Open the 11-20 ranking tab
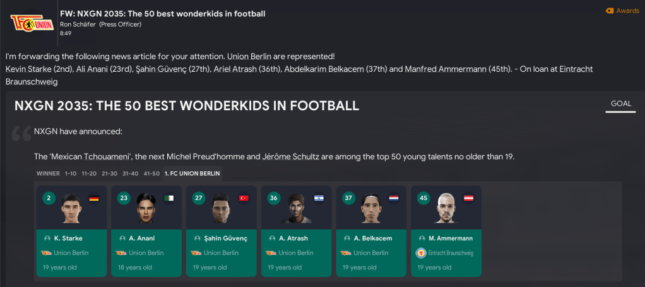Image resolution: width=645 pixels, height=287 pixels. pyautogui.click(x=90, y=173)
